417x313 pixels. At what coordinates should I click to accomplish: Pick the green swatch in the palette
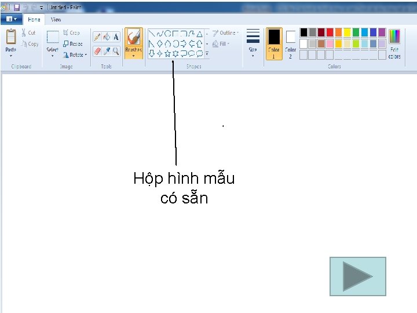tap(356, 32)
